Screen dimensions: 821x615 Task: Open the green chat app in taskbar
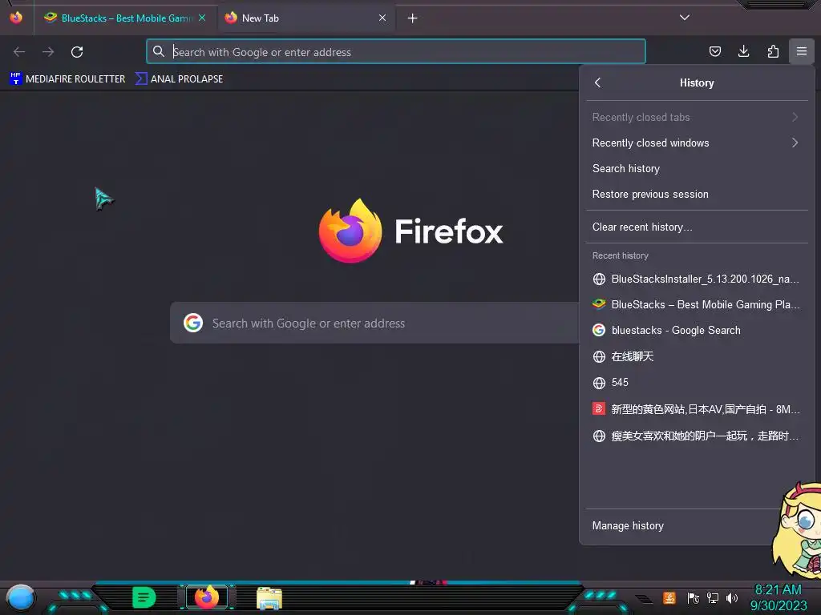click(x=144, y=597)
